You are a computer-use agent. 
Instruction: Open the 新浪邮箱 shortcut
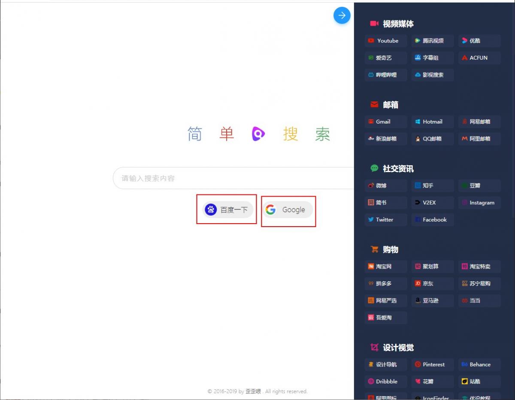pyautogui.click(x=386, y=139)
